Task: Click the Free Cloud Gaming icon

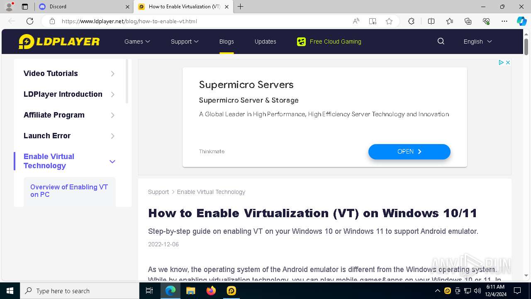Action: coord(301,42)
